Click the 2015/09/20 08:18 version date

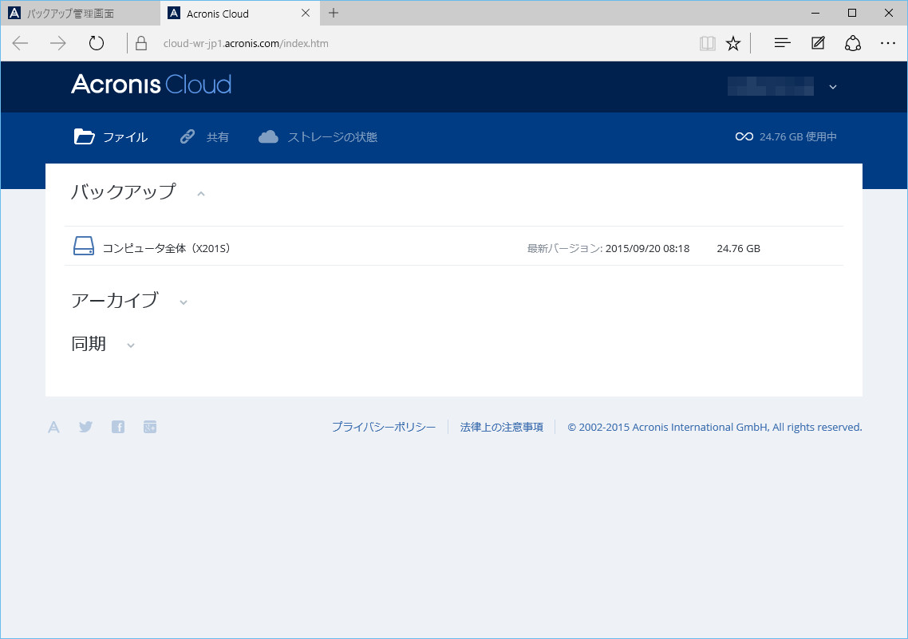[x=647, y=248]
